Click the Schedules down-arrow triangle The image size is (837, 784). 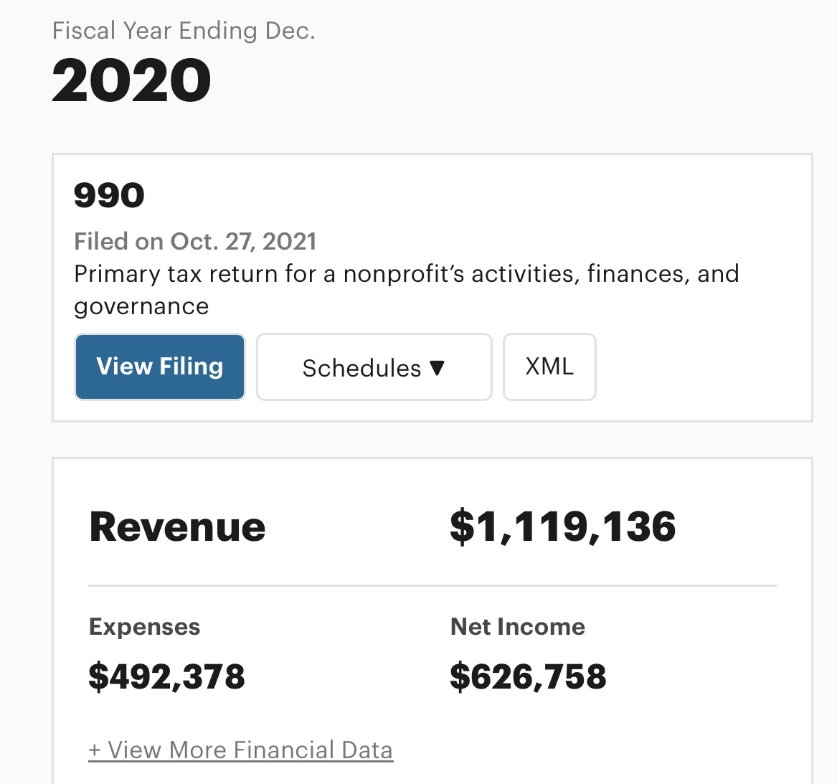point(438,368)
